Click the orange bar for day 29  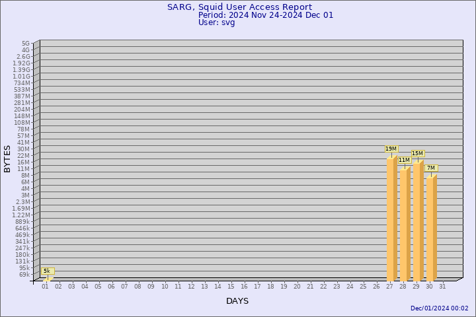pyautogui.click(x=418, y=220)
